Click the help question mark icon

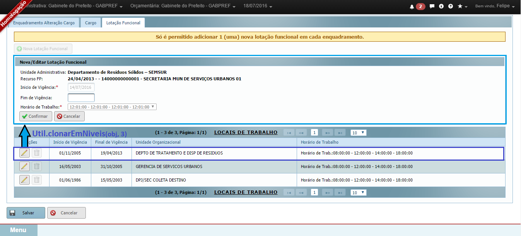(451, 7)
